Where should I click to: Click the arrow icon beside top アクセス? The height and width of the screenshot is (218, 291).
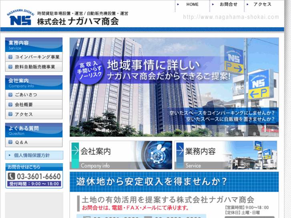coord(247,4)
